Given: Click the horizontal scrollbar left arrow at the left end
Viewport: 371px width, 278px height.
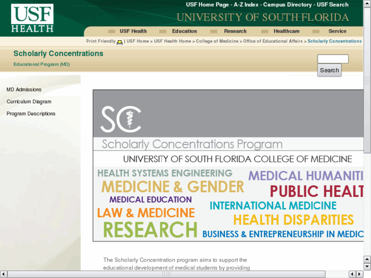Looking at the screenshot, I should pyautogui.click(x=4, y=274).
